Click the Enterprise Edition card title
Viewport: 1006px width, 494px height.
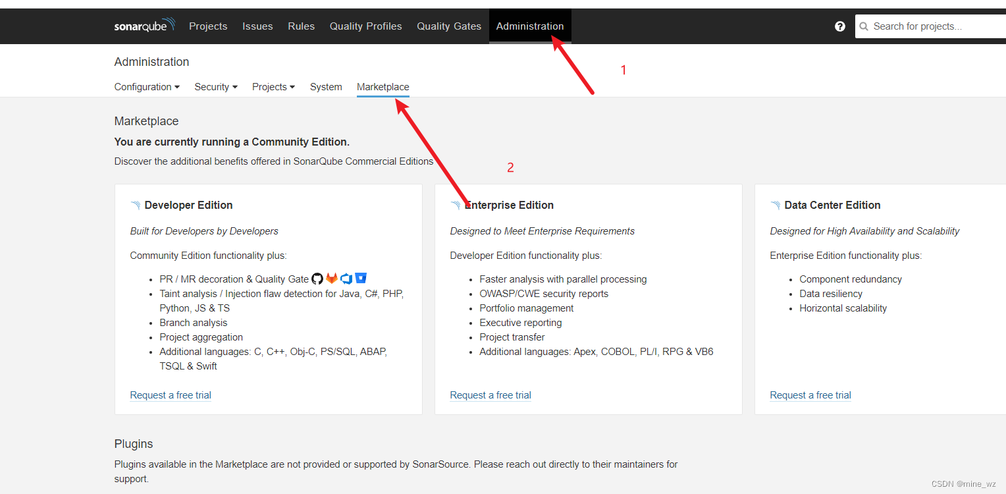[x=509, y=206]
